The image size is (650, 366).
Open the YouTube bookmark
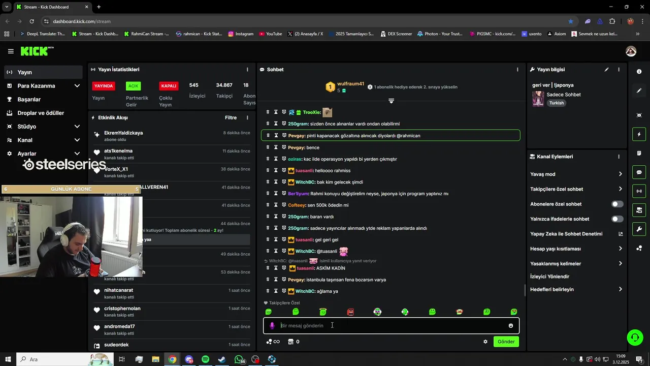[270, 34]
